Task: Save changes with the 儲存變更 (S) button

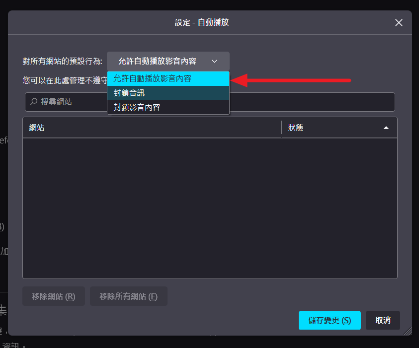Action: 330,320
